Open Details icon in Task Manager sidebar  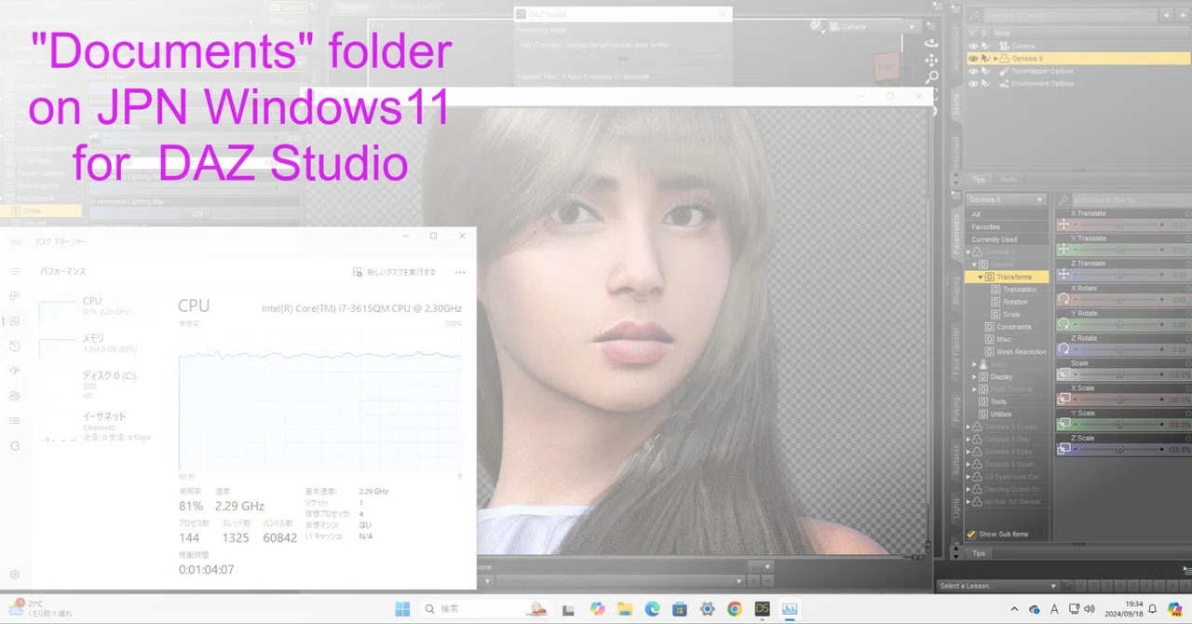[x=15, y=421]
